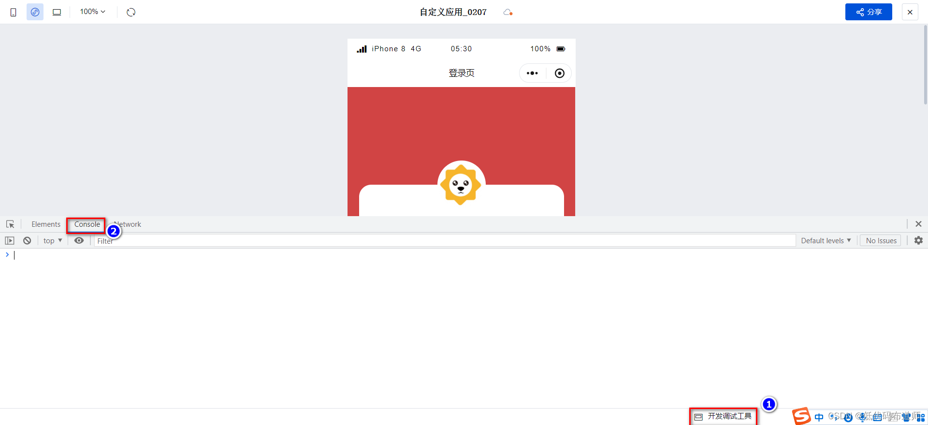Toggle the console sidebar
This screenshot has height=425, width=928.
coord(10,240)
